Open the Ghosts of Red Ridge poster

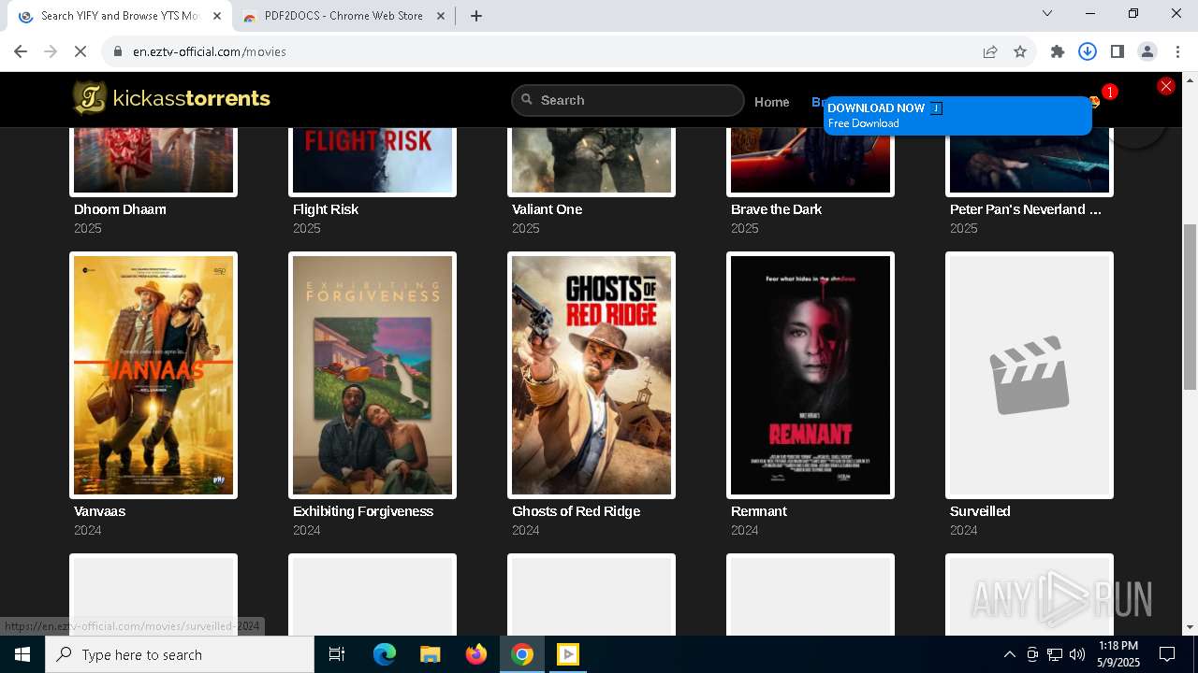pos(592,375)
